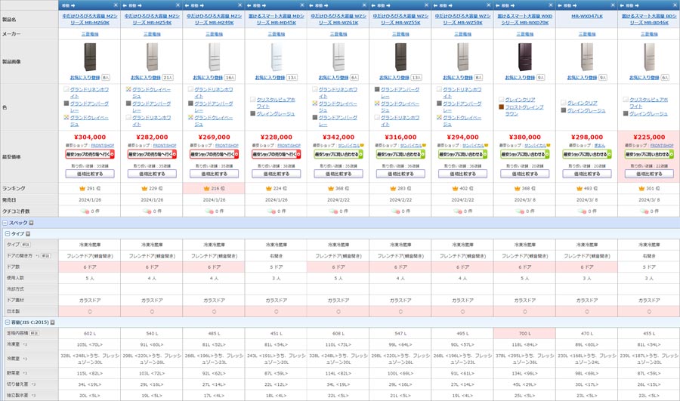The height and width of the screenshot is (401, 680).
Task: Select グレイングレージュ swatch under MR-MD45K
Action: point(253,113)
